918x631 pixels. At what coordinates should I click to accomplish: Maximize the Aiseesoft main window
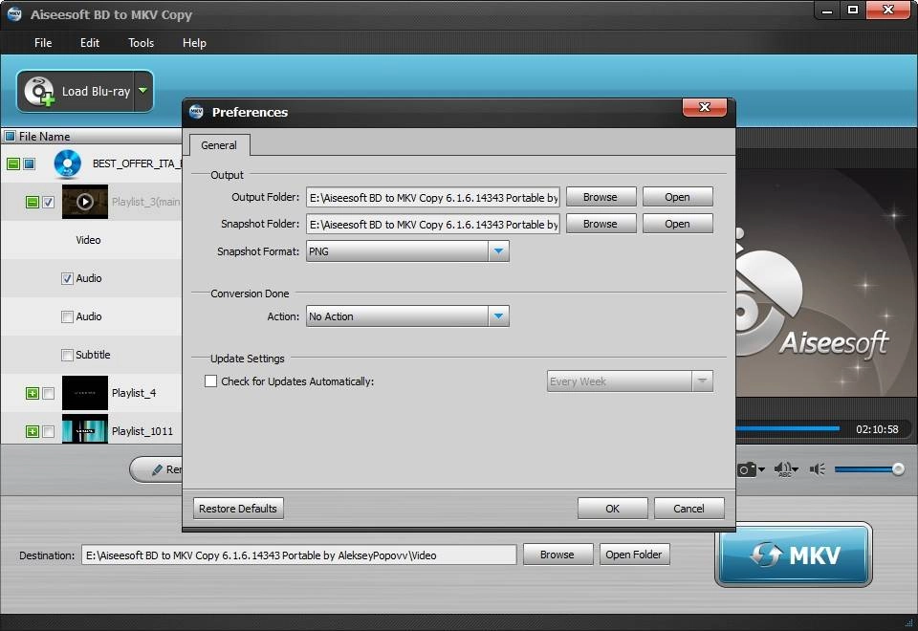pyautogui.click(x=853, y=10)
